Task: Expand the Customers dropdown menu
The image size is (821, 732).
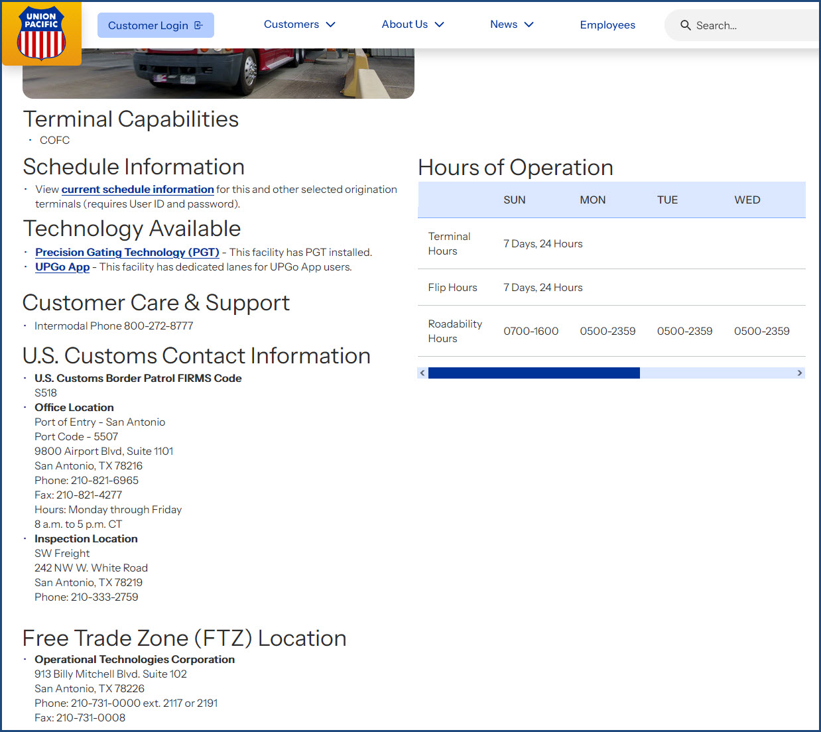Action: click(299, 25)
